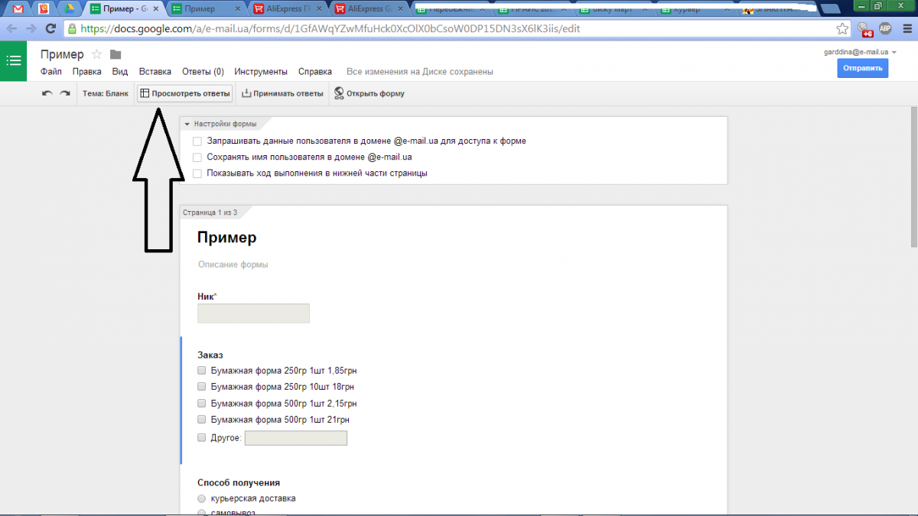
Task: Open the Вставка menu
Action: click(155, 72)
